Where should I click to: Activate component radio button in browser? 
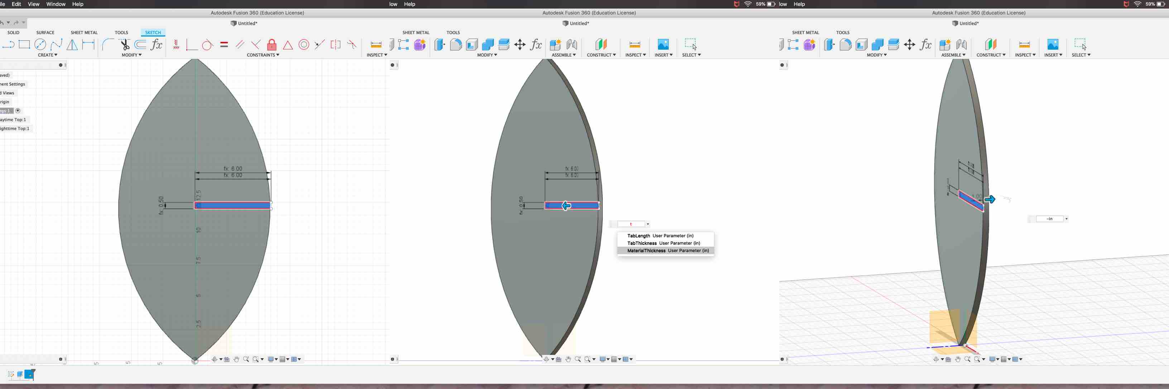(18, 110)
